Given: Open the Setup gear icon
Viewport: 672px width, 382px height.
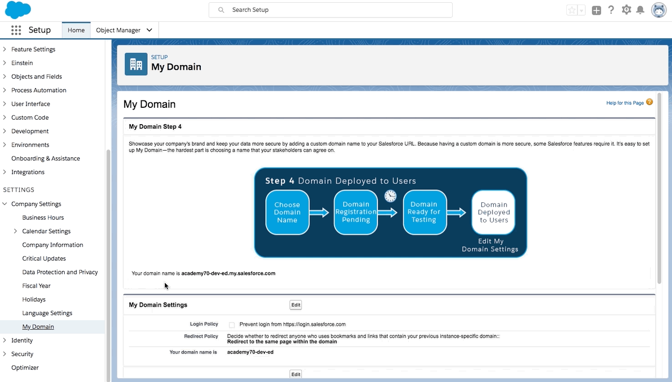Looking at the screenshot, I should (x=626, y=10).
